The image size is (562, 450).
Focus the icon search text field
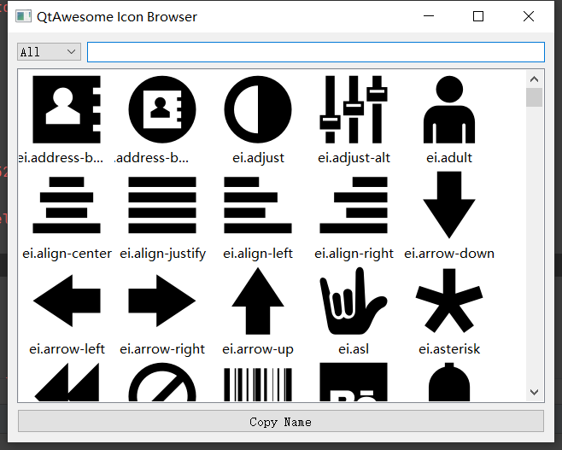point(316,52)
